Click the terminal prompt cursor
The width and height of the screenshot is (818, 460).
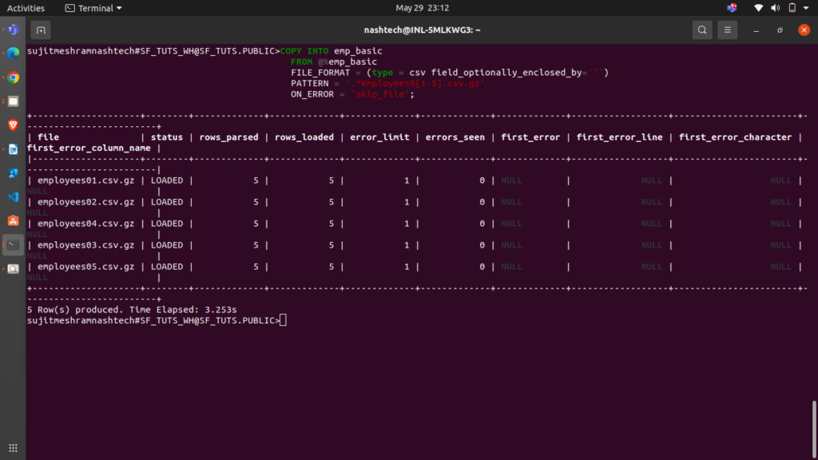click(284, 320)
